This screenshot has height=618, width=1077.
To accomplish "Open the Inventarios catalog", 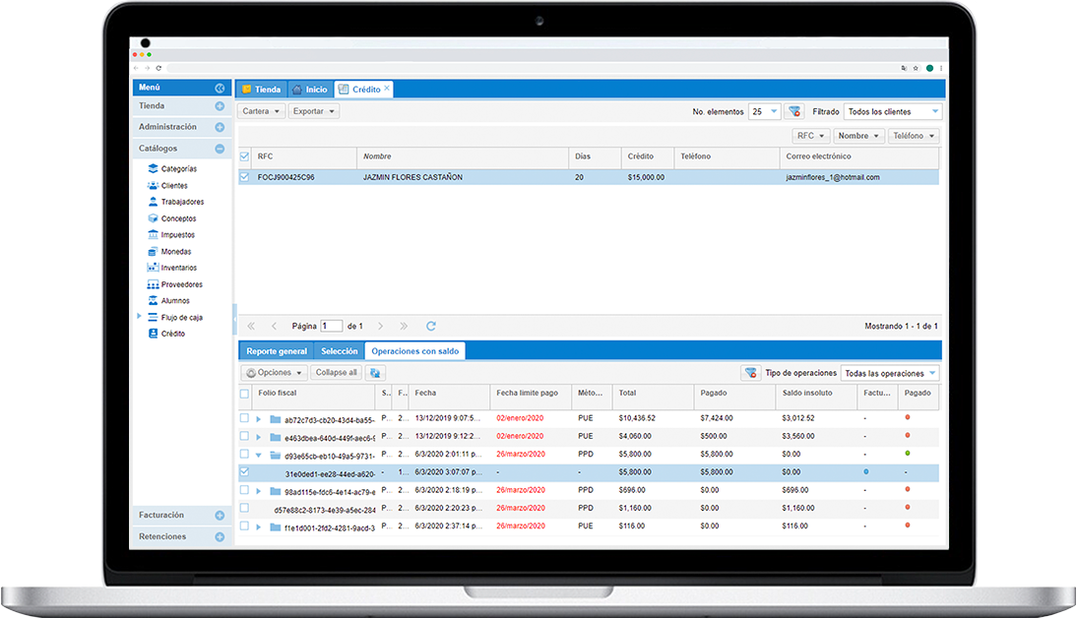I will click(x=178, y=268).
